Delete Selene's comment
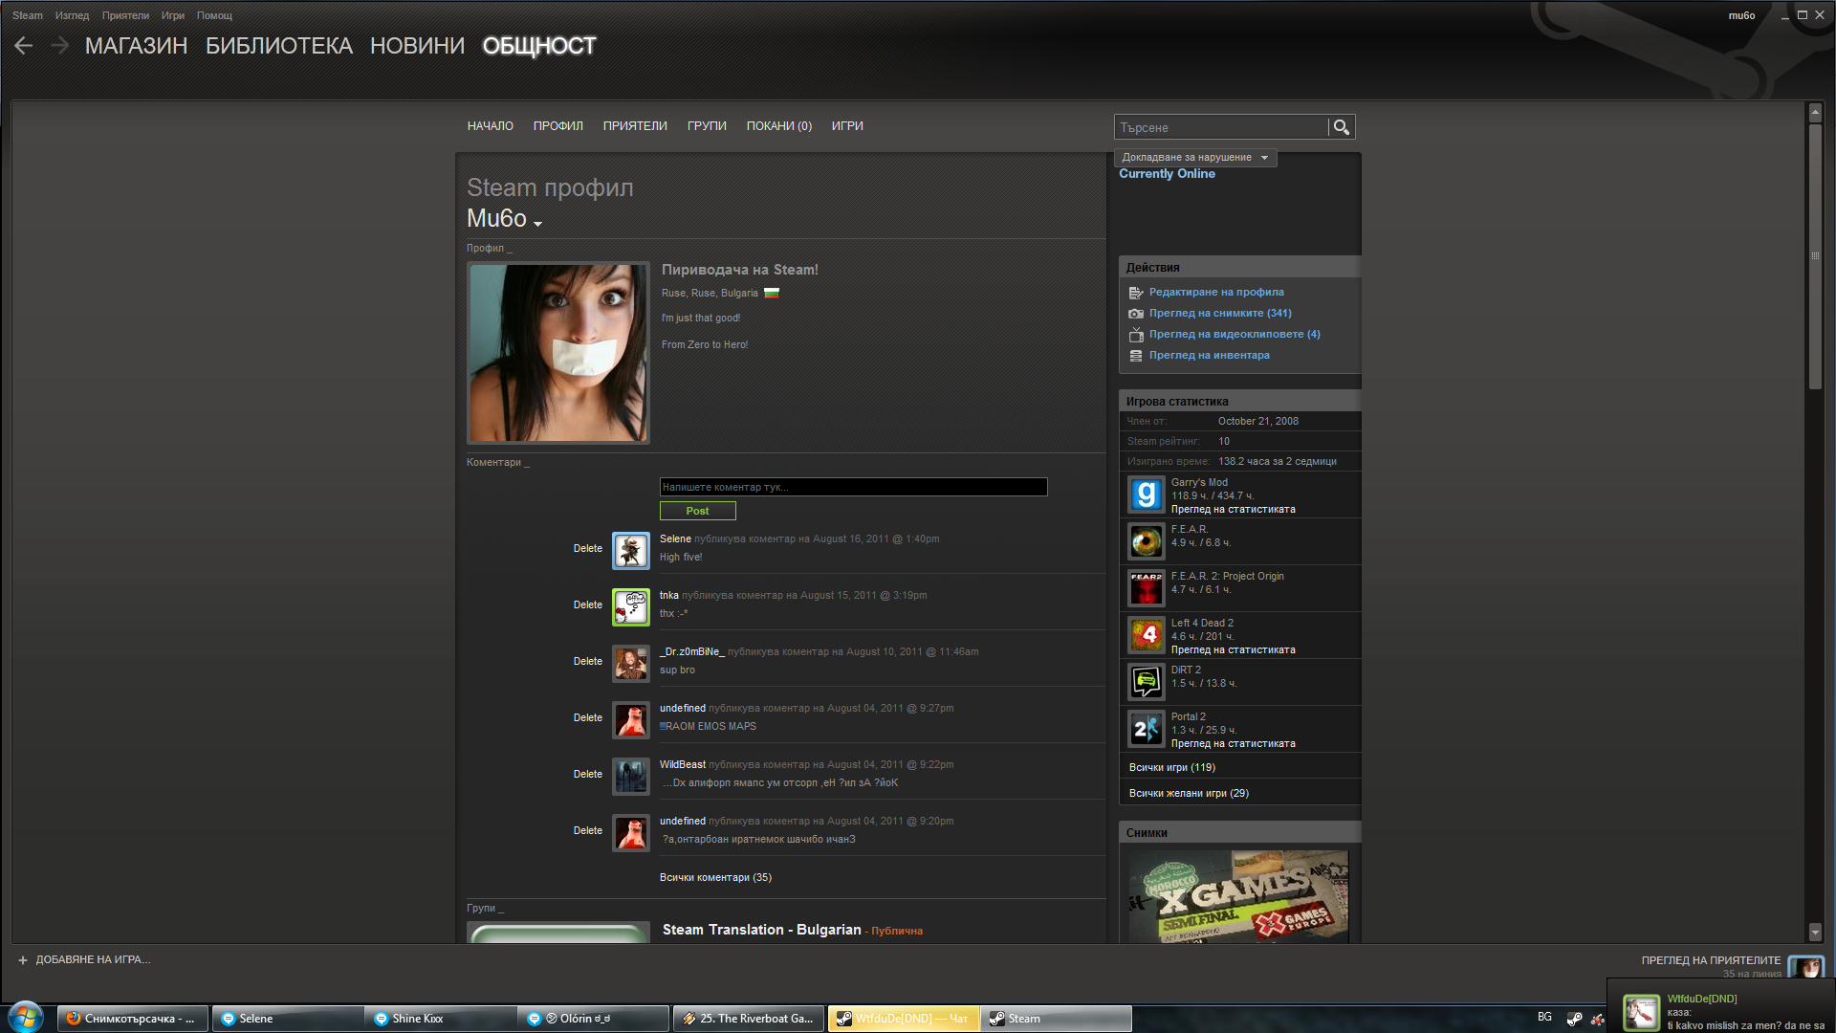 pos(588,549)
